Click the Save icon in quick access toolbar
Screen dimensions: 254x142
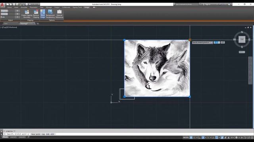click(14, 4)
